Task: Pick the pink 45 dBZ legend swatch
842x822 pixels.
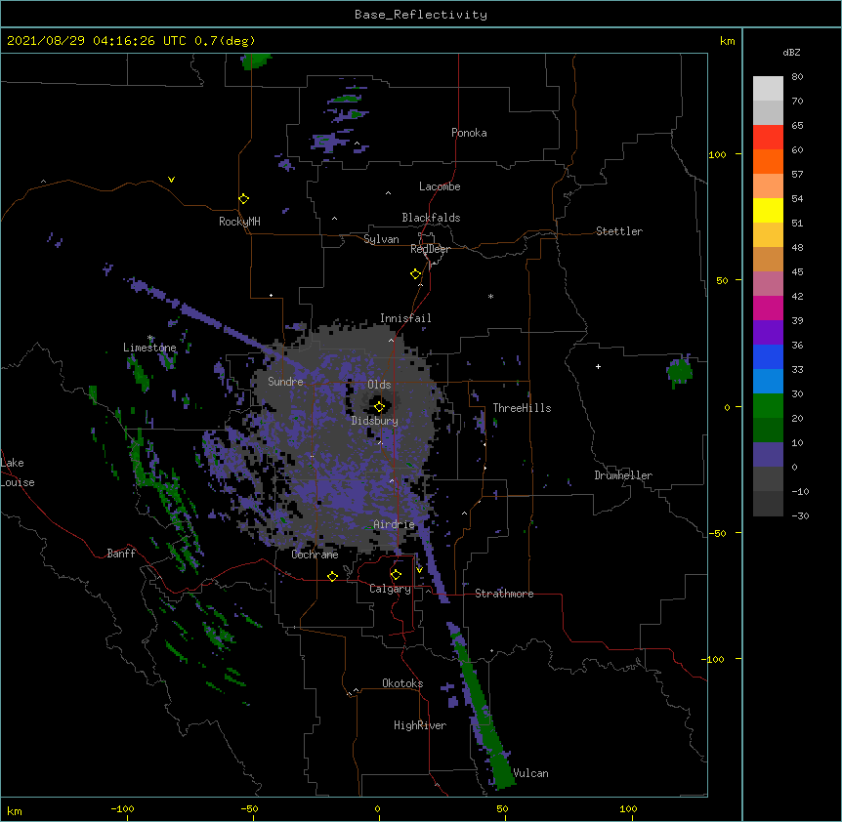Action: (x=768, y=284)
